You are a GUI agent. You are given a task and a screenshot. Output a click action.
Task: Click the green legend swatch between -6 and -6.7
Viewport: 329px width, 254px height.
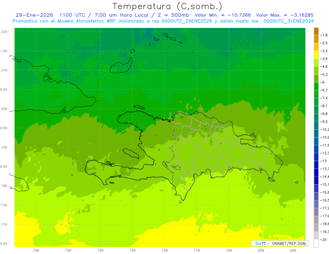click(x=316, y=86)
